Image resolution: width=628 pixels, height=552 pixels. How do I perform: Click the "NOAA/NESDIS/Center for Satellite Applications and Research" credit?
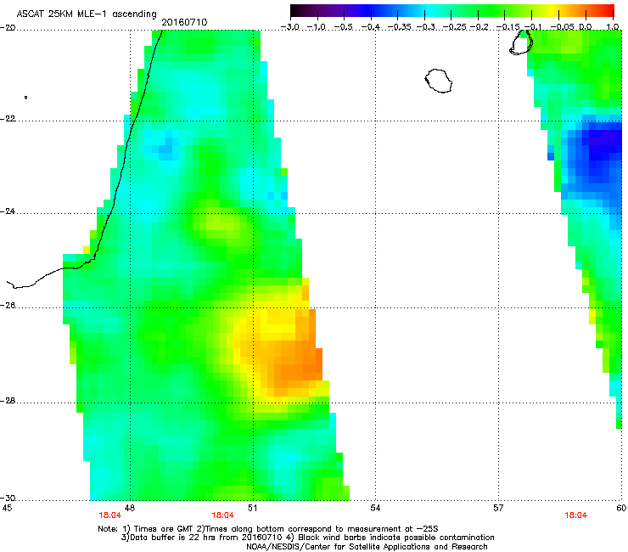[x=367, y=547]
